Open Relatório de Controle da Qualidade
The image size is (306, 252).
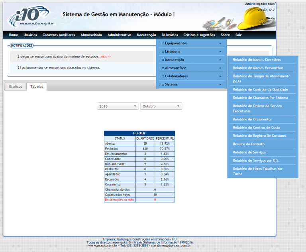tap(263, 89)
